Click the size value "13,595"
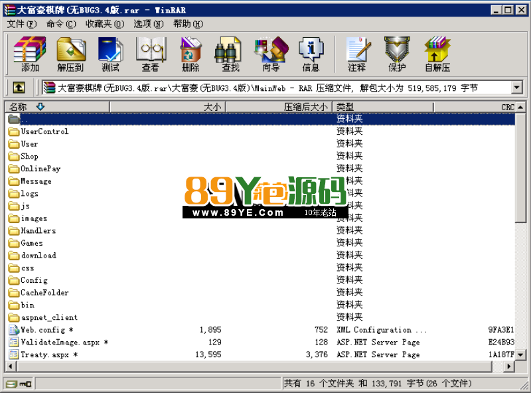531x393 pixels. pos(208,354)
